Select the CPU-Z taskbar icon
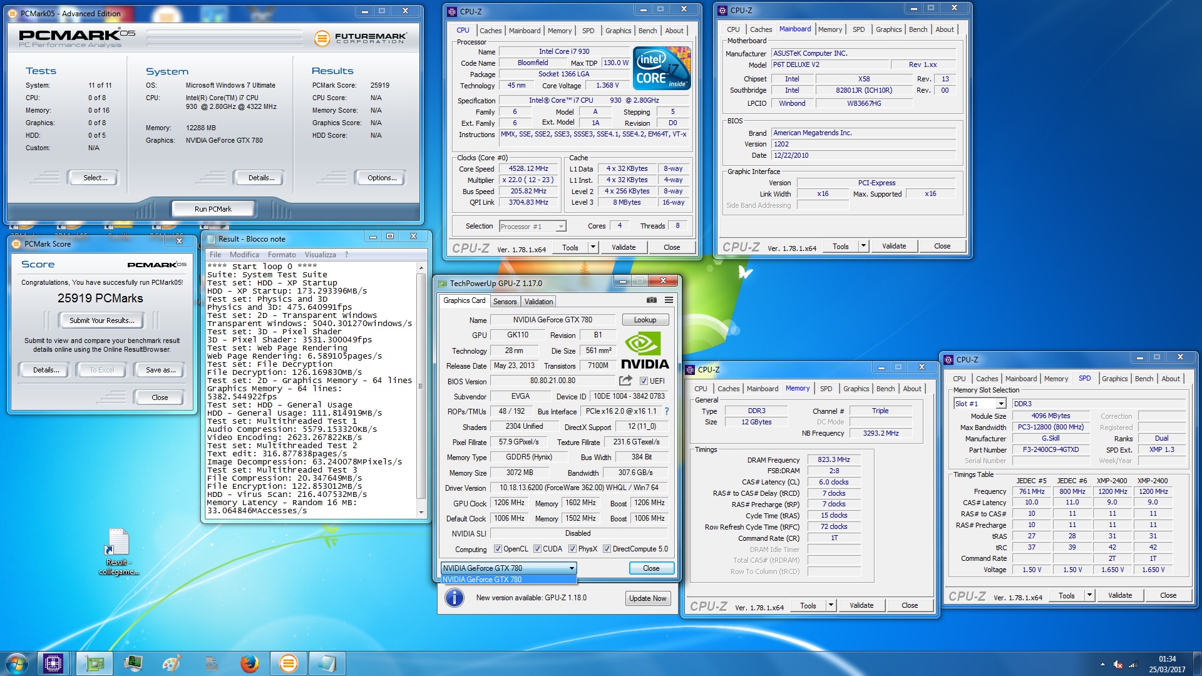The image size is (1202, 676). tap(53, 663)
